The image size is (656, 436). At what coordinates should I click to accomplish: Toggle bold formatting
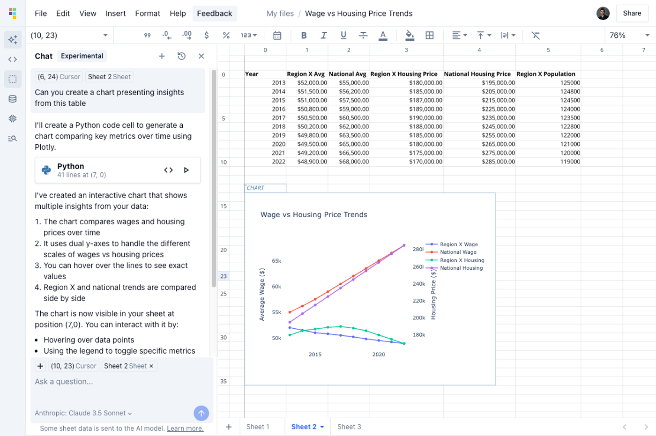click(304, 35)
